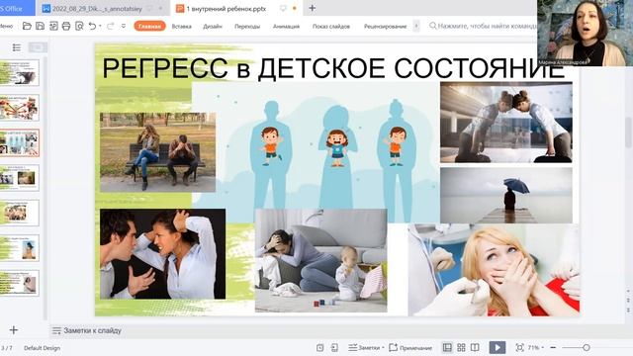
Task: Click the timer icon in status bar
Action: [319, 347]
